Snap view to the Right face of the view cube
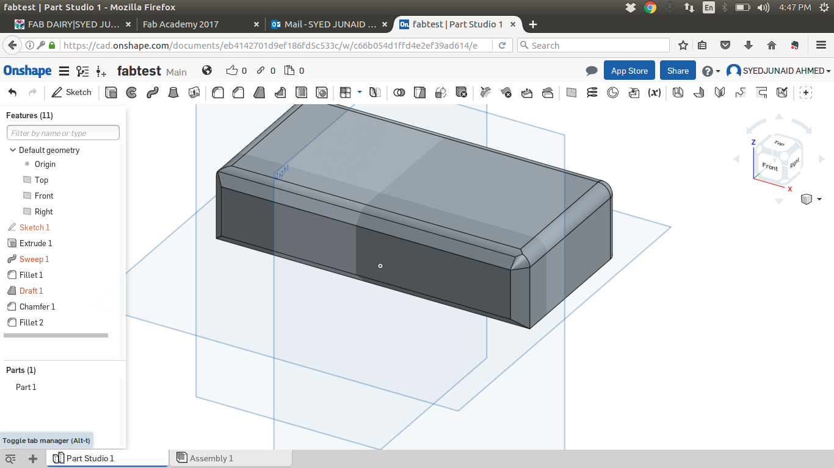834x468 pixels. [794, 162]
